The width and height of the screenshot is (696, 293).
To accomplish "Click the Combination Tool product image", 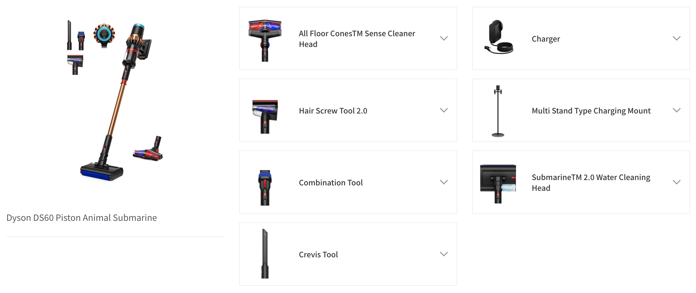I will coord(265,188).
